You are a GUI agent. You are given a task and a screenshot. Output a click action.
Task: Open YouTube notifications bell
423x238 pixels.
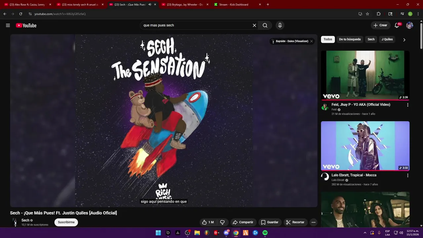tap(397, 25)
